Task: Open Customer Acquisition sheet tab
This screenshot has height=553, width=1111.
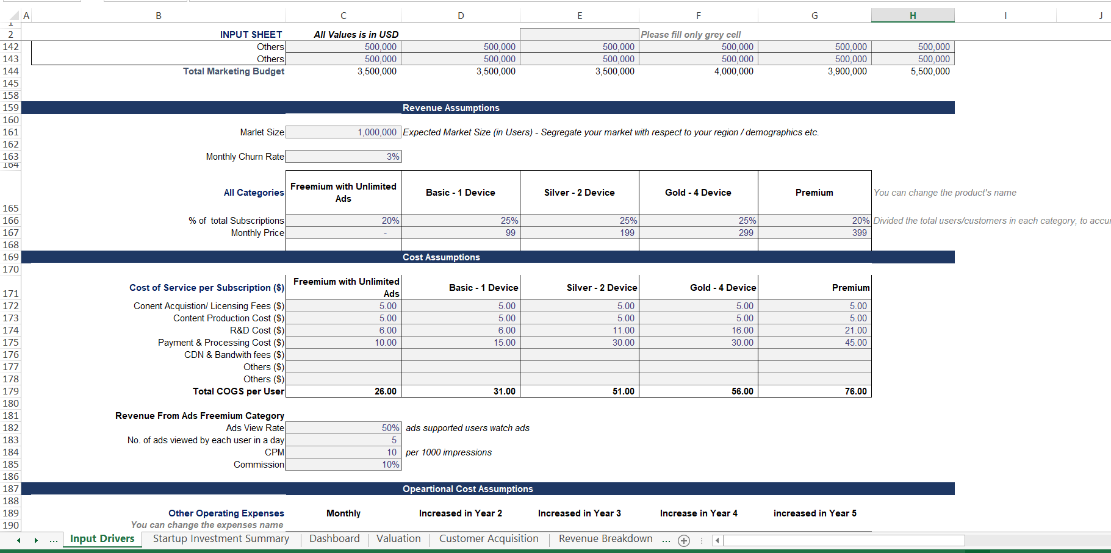Action: 489,539
